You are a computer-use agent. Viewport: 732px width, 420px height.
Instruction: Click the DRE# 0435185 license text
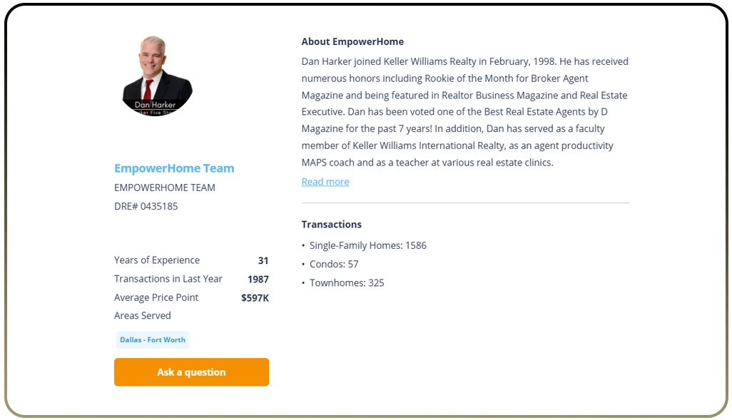(x=146, y=206)
